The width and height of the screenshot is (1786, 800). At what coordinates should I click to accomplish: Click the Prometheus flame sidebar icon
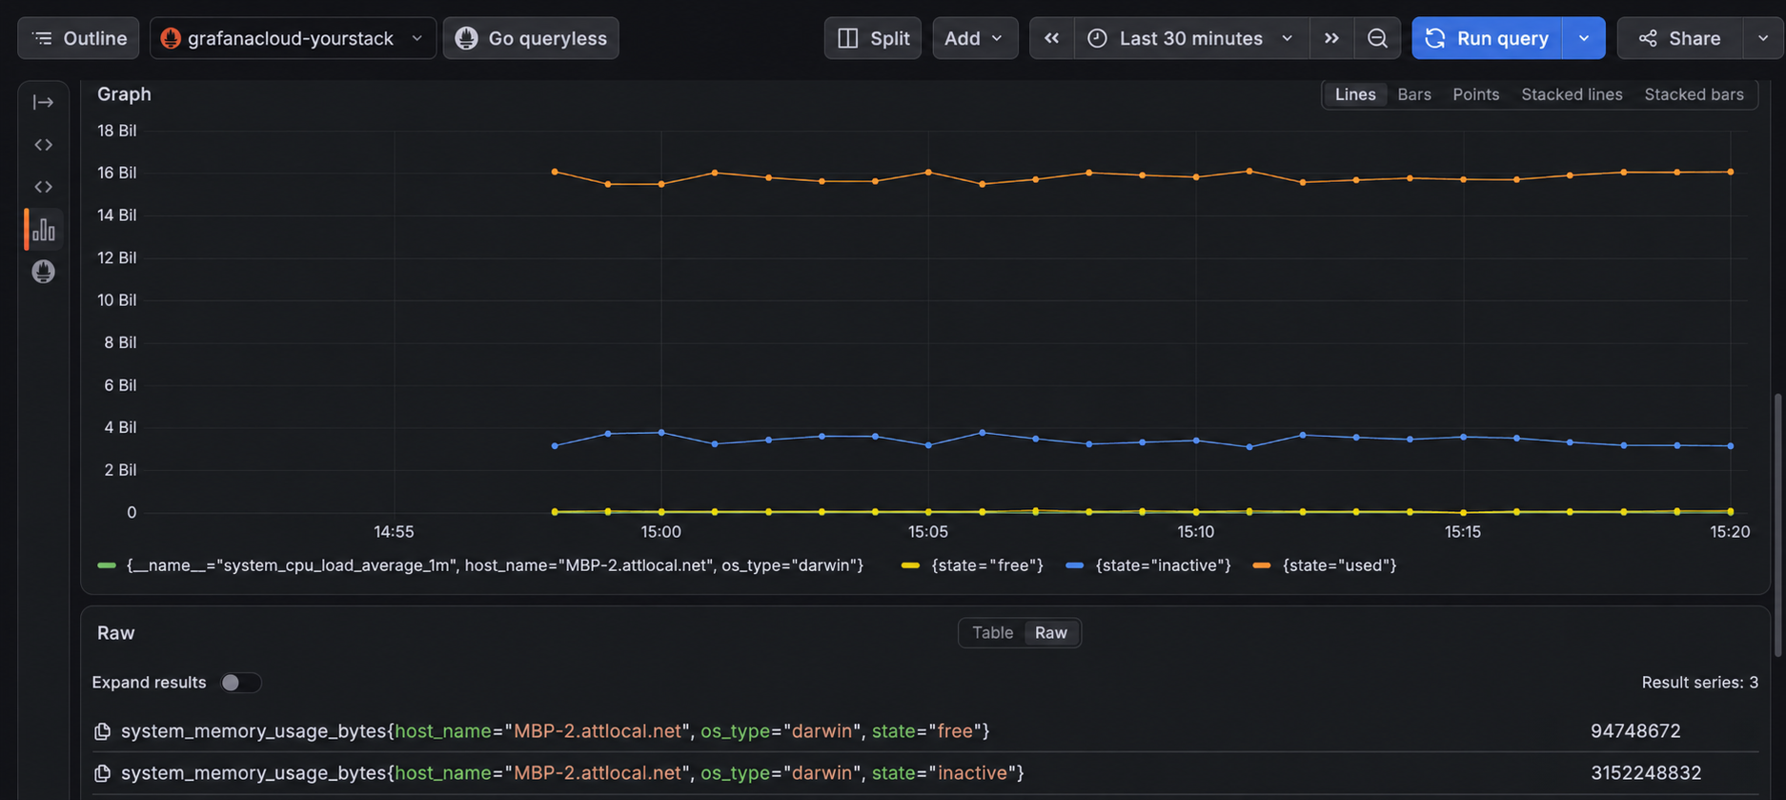[x=43, y=272]
